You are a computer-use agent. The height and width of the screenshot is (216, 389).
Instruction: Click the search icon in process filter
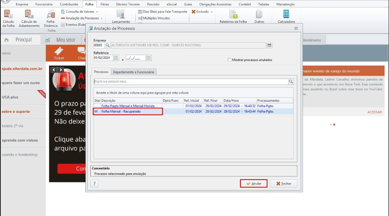click(x=291, y=81)
